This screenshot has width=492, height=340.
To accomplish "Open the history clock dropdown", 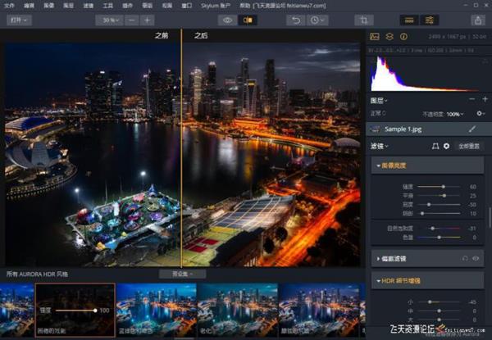I will (316, 20).
